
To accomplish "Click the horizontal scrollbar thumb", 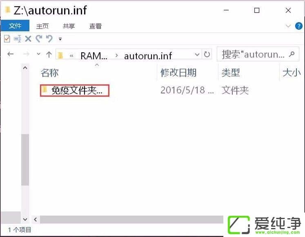I will 131,219.
